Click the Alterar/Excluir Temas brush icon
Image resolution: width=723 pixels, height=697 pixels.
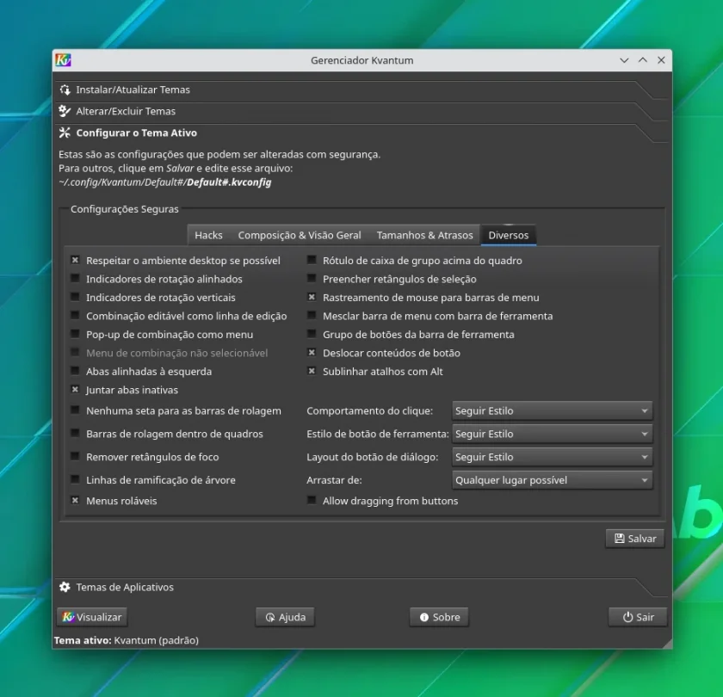65,111
